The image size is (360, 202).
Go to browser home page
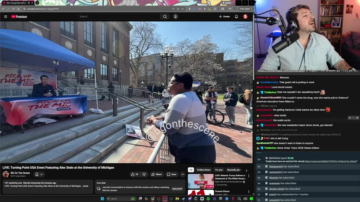pyautogui.click(x=18, y=9)
